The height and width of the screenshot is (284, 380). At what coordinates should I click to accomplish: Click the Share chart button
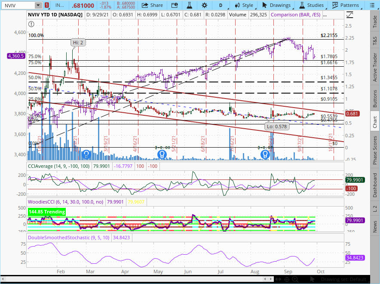(152, 5)
